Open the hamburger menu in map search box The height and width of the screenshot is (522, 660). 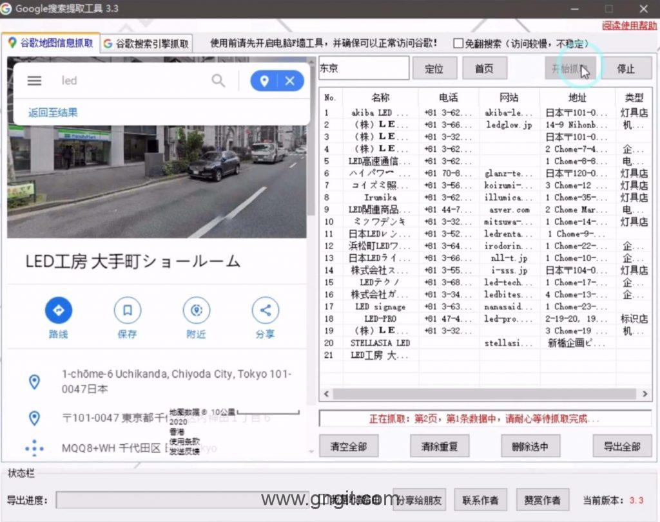tap(34, 80)
